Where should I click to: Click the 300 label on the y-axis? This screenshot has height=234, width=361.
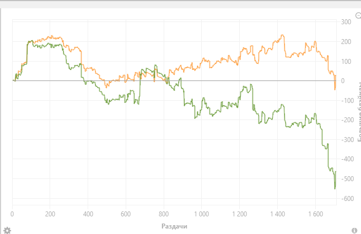[346, 22]
